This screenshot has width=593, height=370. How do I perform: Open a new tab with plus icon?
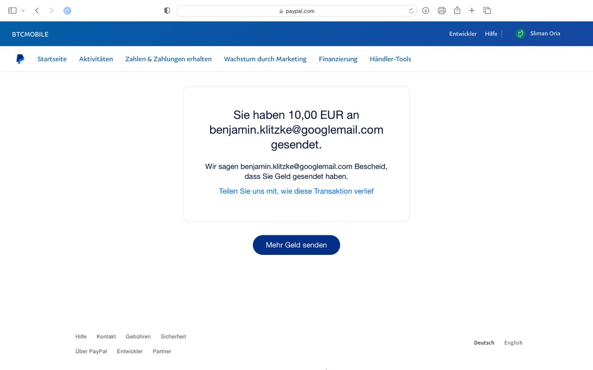(472, 11)
